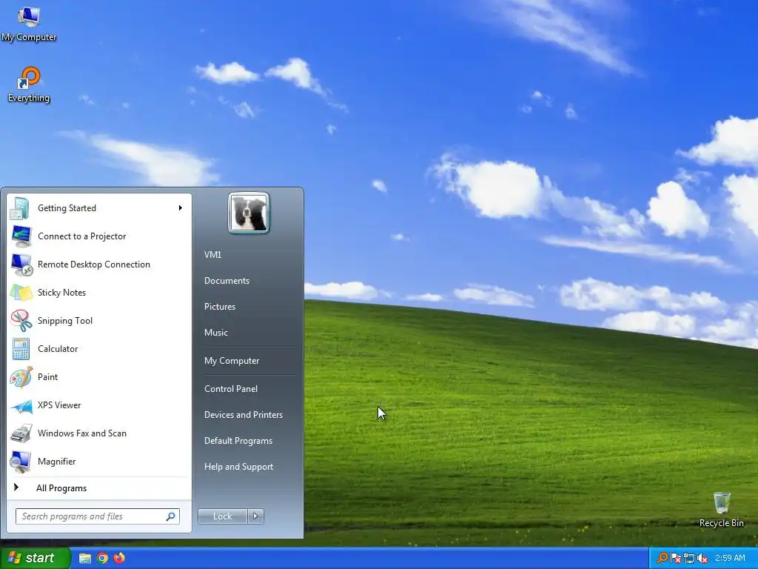Expand the Getting Started submenu arrow
The image size is (758, 569).
(180, 208)
